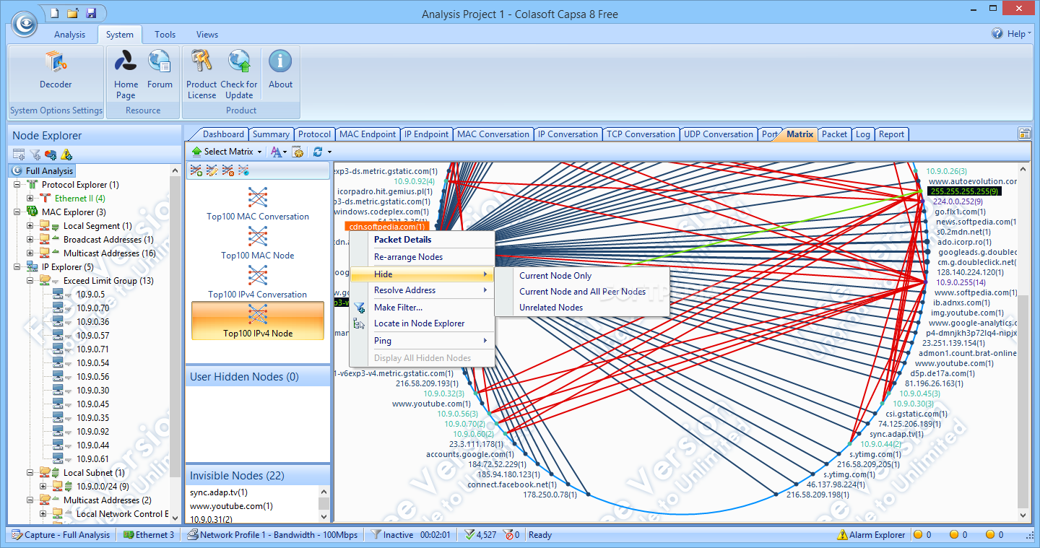Screen dimensions: 1040x548
Task: Switch to the Analysis ribbon tab
Action: coord(69,34)
